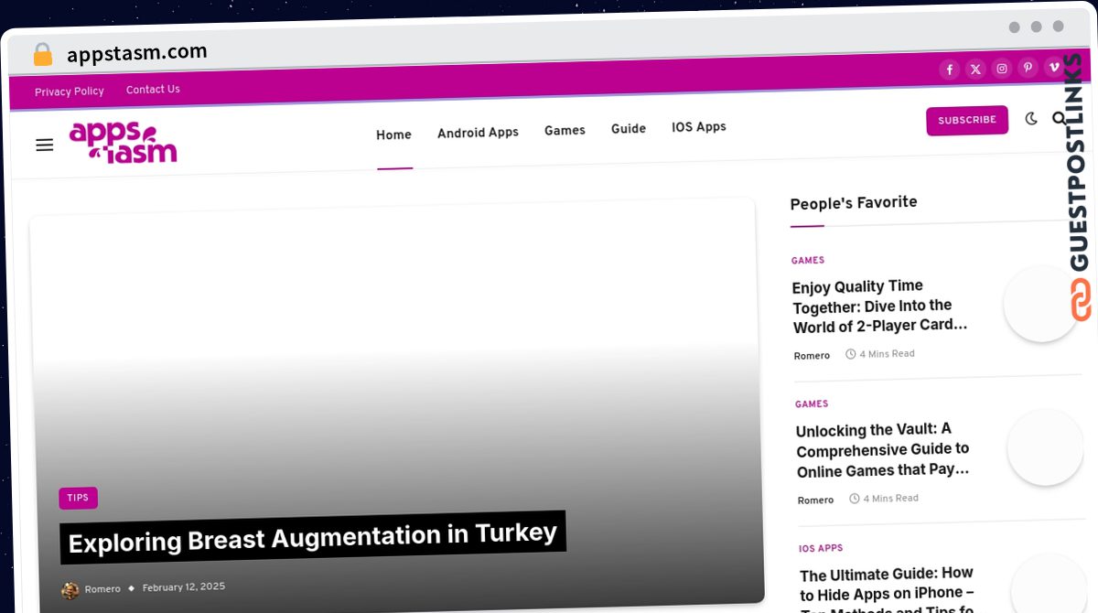Click the padlock icon in address bar

tap(43, 55)
